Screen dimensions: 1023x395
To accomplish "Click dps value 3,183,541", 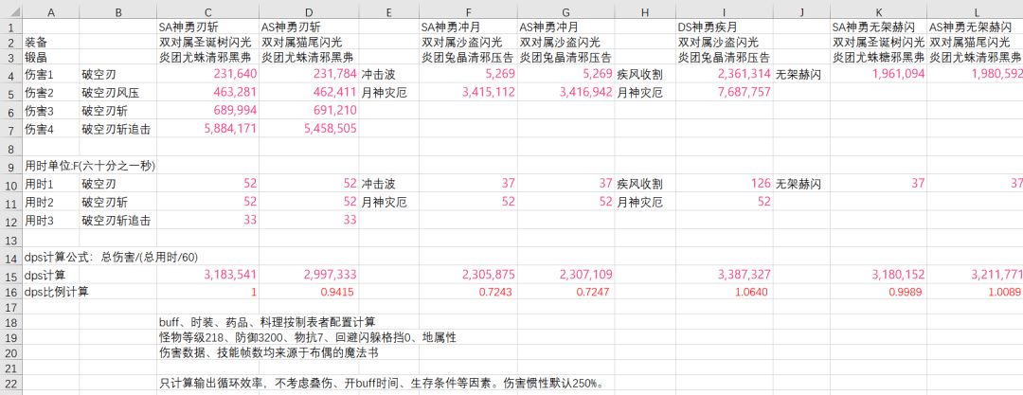I will coord(230,276).
